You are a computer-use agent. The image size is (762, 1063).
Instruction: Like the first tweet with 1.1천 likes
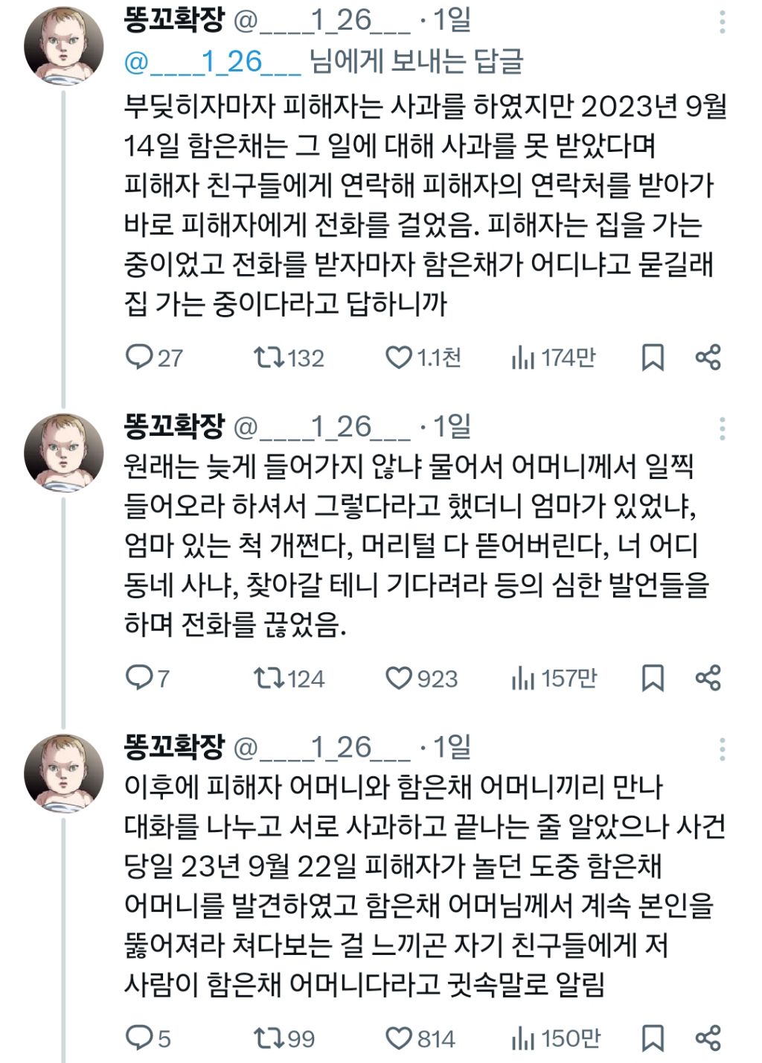point(399,358)
